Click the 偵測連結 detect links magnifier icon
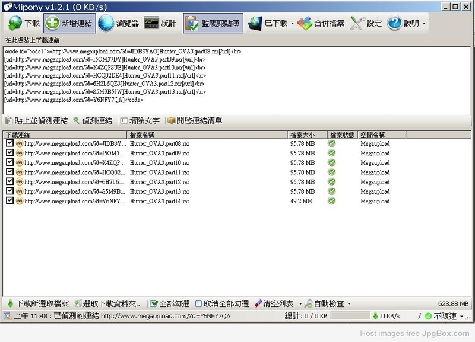 click(77, 120)
